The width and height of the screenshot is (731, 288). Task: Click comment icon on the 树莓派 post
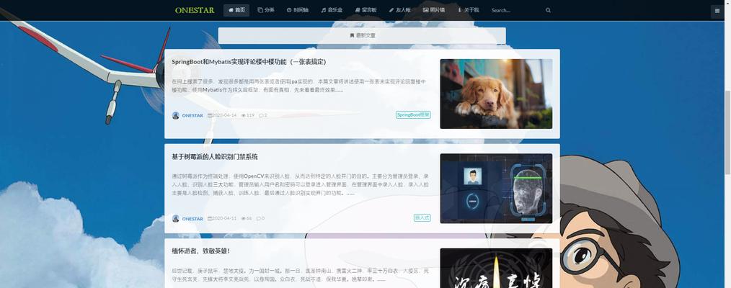click(x=258, y=219)
